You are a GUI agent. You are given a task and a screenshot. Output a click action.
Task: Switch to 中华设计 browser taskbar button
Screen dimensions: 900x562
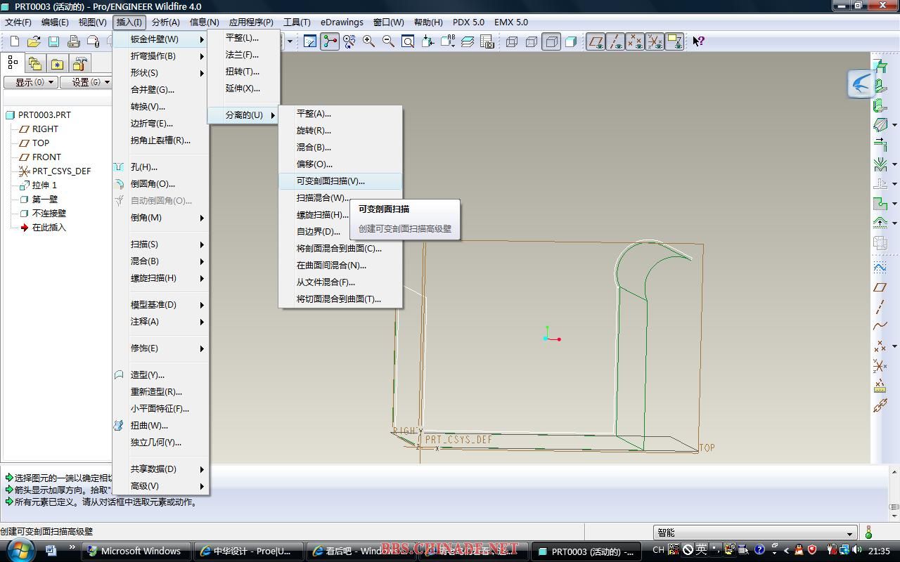tap(248, 551)
